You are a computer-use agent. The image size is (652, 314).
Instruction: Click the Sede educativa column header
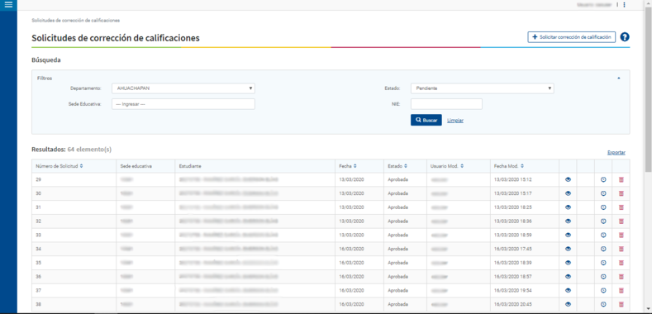136,166
